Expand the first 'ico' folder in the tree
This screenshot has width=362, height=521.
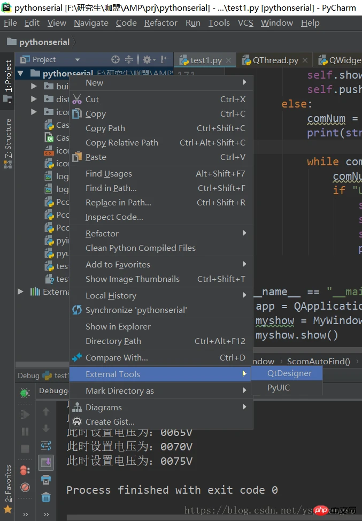click(x=34, y=112)
